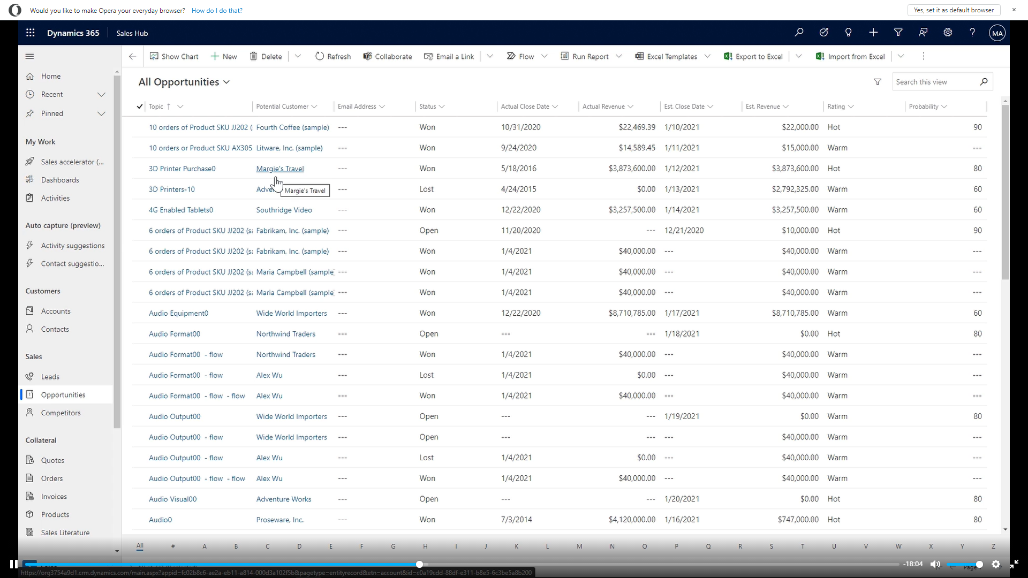Click Email a Link command
Screen dimensions: 1028x578
(x=449, y=56)
